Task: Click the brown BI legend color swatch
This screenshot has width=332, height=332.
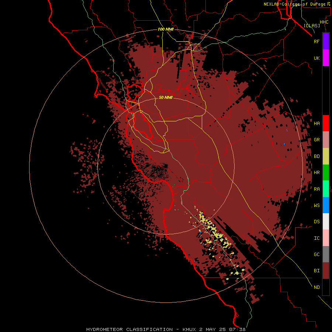Action: pos(326,271)
